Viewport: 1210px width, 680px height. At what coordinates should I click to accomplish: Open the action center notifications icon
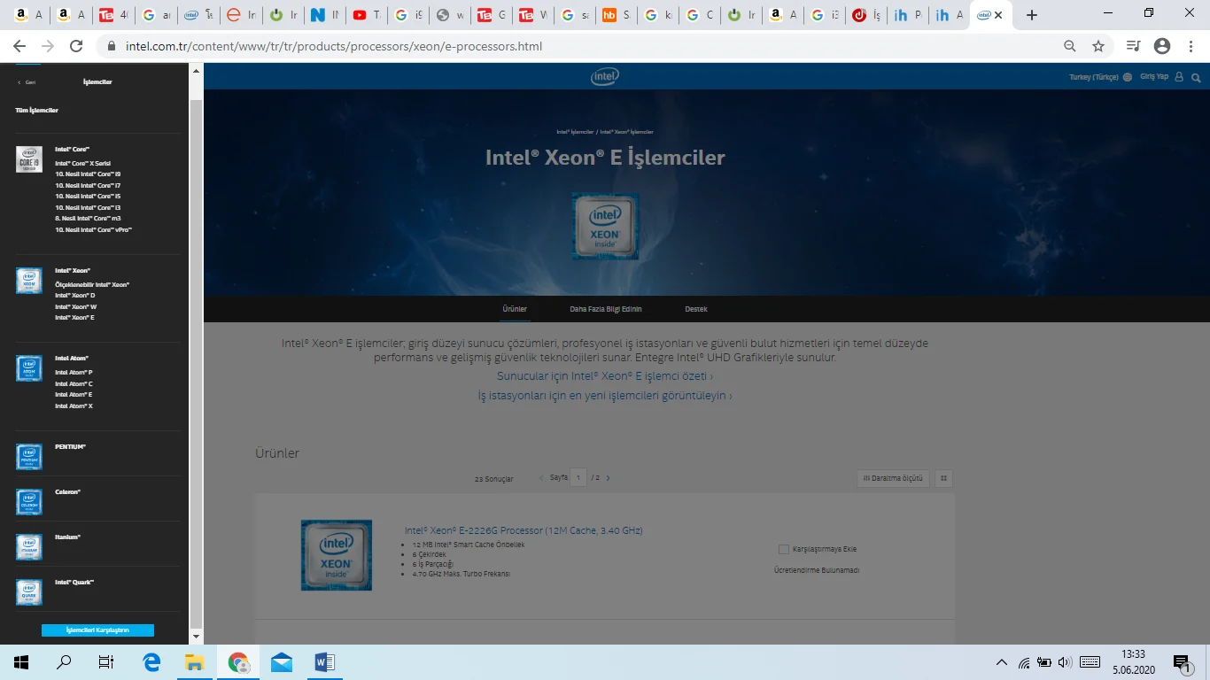point(1182,662)
